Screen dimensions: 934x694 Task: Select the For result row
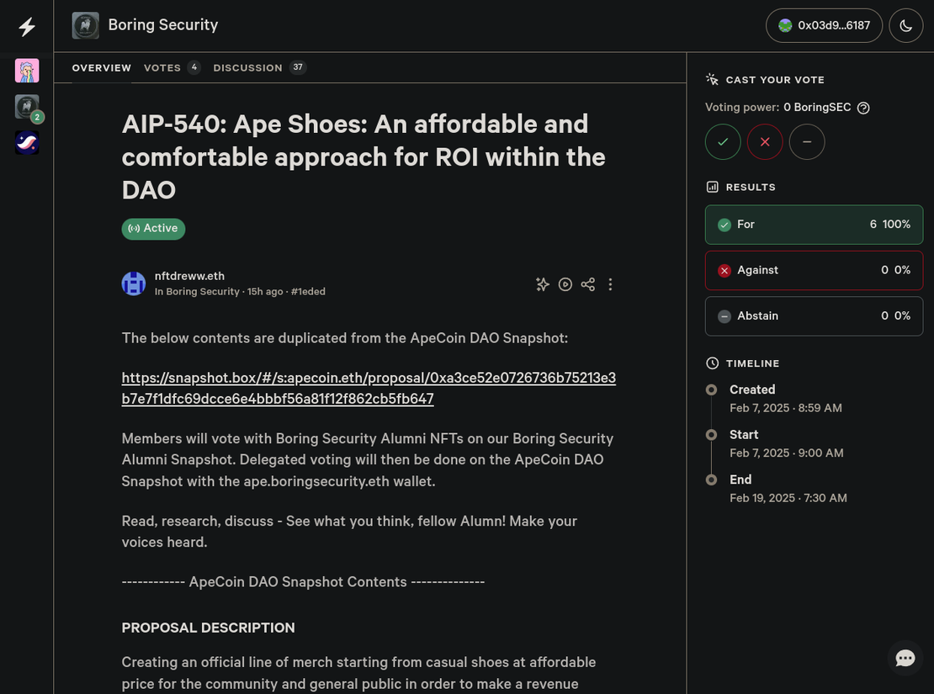814,225
